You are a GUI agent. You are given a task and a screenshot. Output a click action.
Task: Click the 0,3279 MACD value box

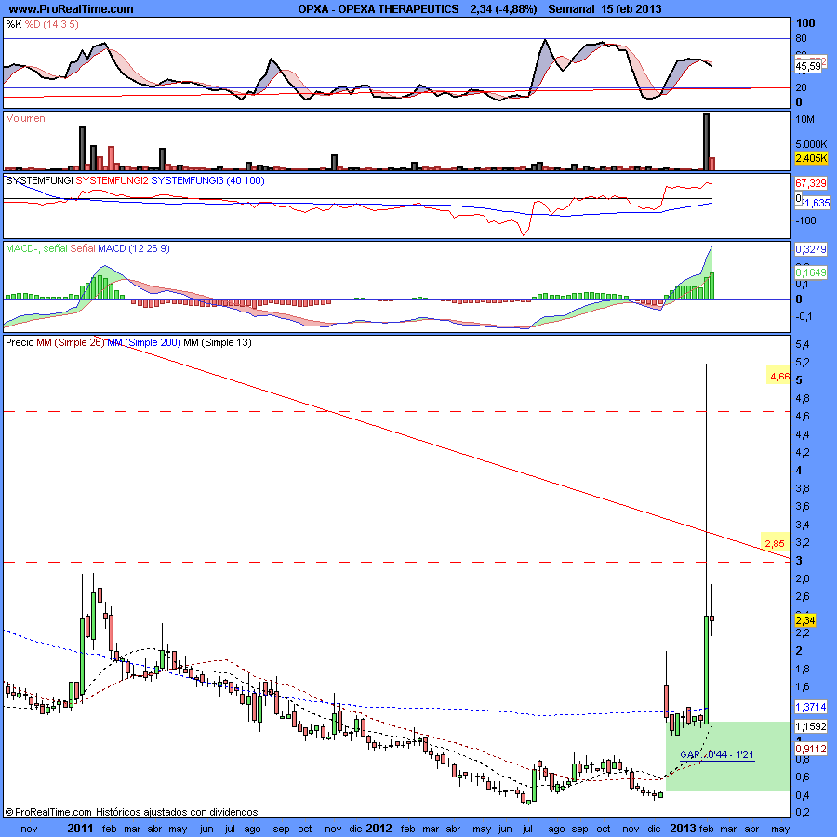811,249
